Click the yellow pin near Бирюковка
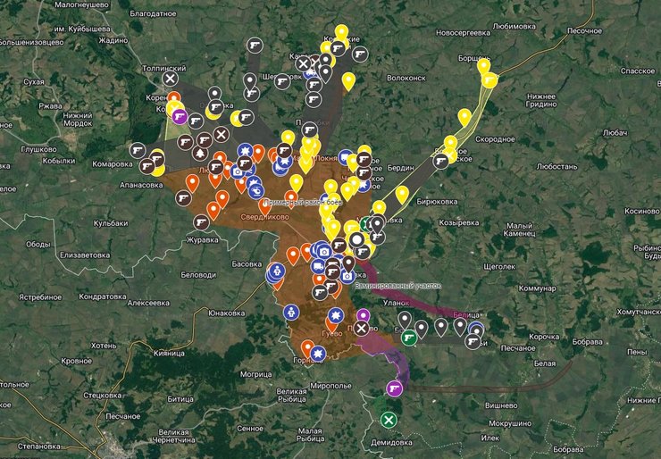661x459 pixels. 402,193
